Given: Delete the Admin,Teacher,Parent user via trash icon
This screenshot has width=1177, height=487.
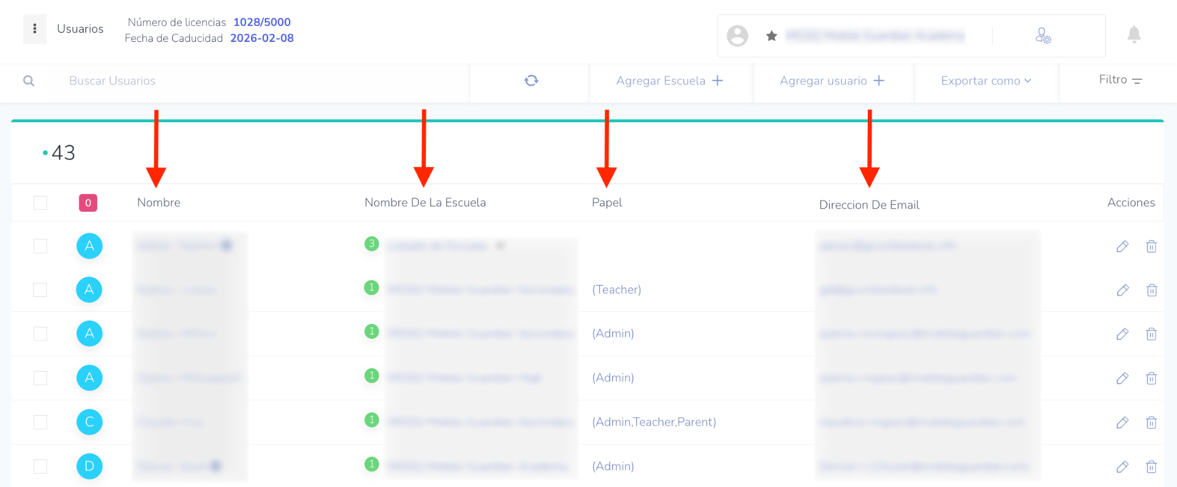Looking at the screenshot, I should (1151, 423).
